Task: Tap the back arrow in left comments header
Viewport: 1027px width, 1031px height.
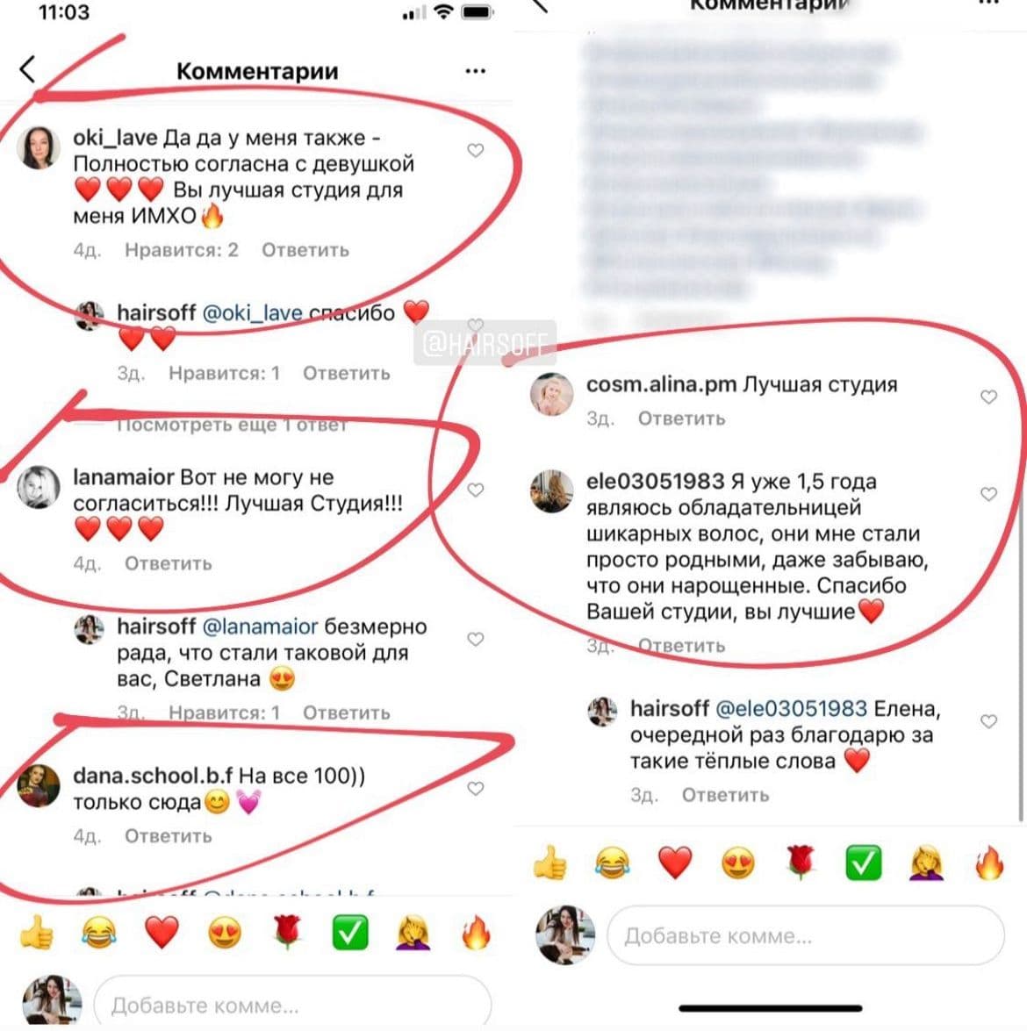Action: point(27,69)
